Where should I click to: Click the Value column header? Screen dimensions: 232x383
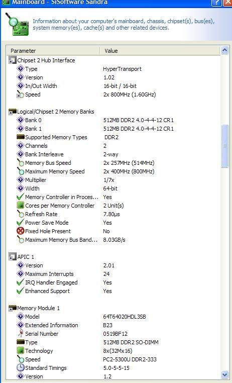[160, 51]
